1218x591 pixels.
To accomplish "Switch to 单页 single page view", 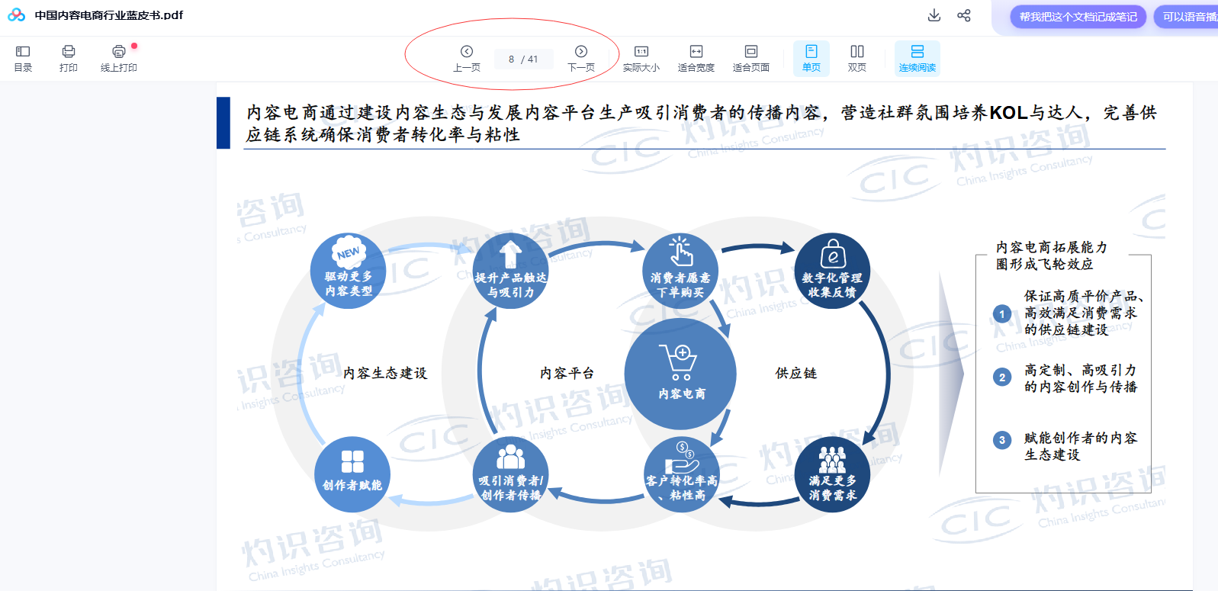I will (811, 58).
